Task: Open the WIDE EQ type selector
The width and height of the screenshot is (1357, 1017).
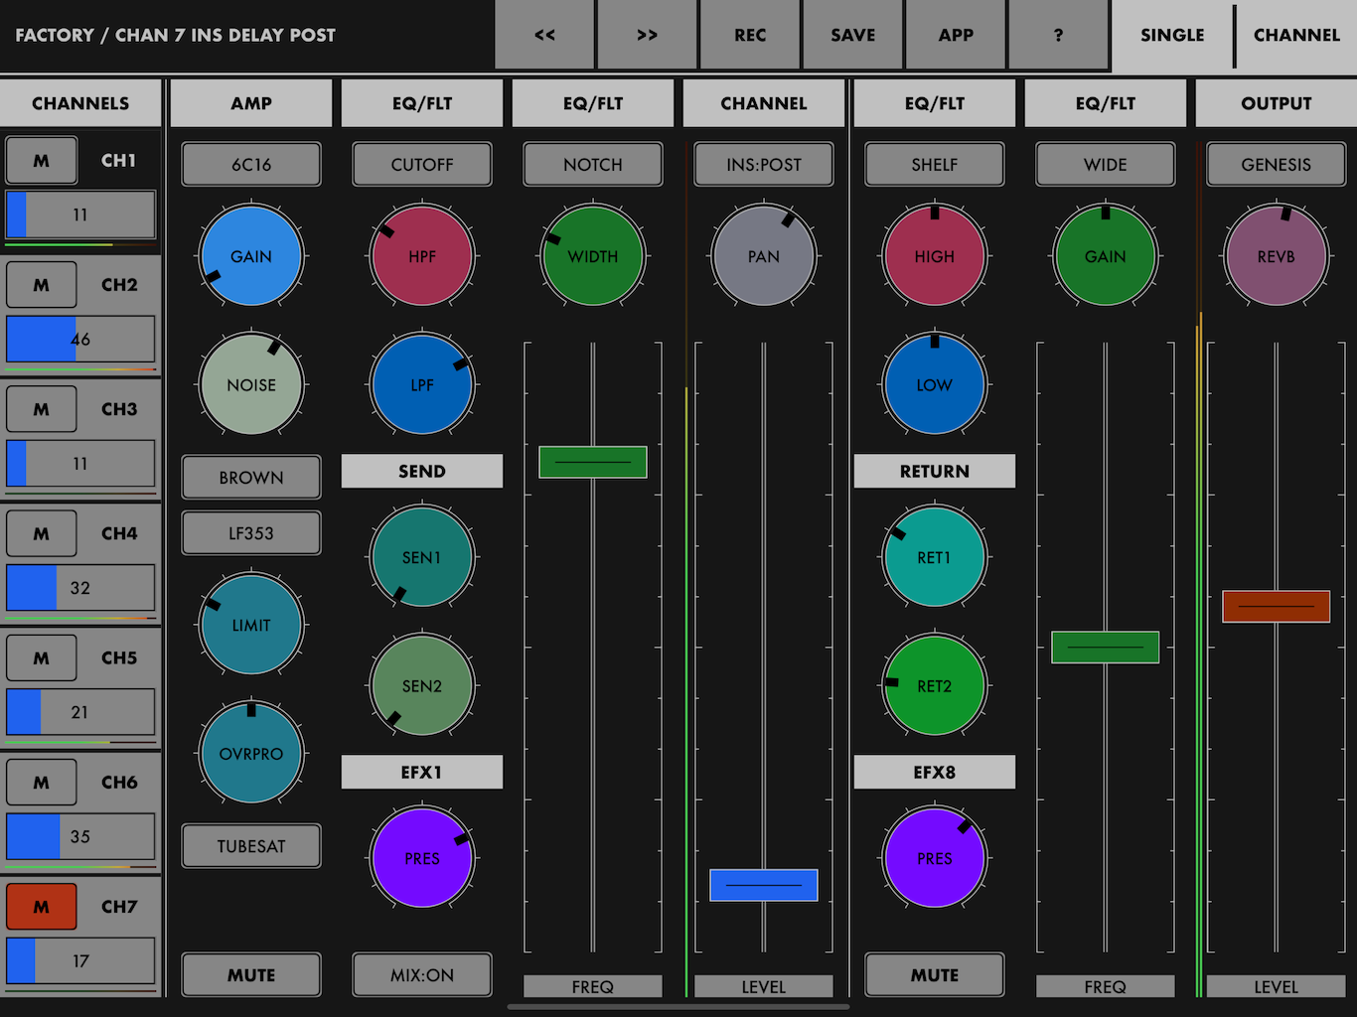Action: (1106, 165)
